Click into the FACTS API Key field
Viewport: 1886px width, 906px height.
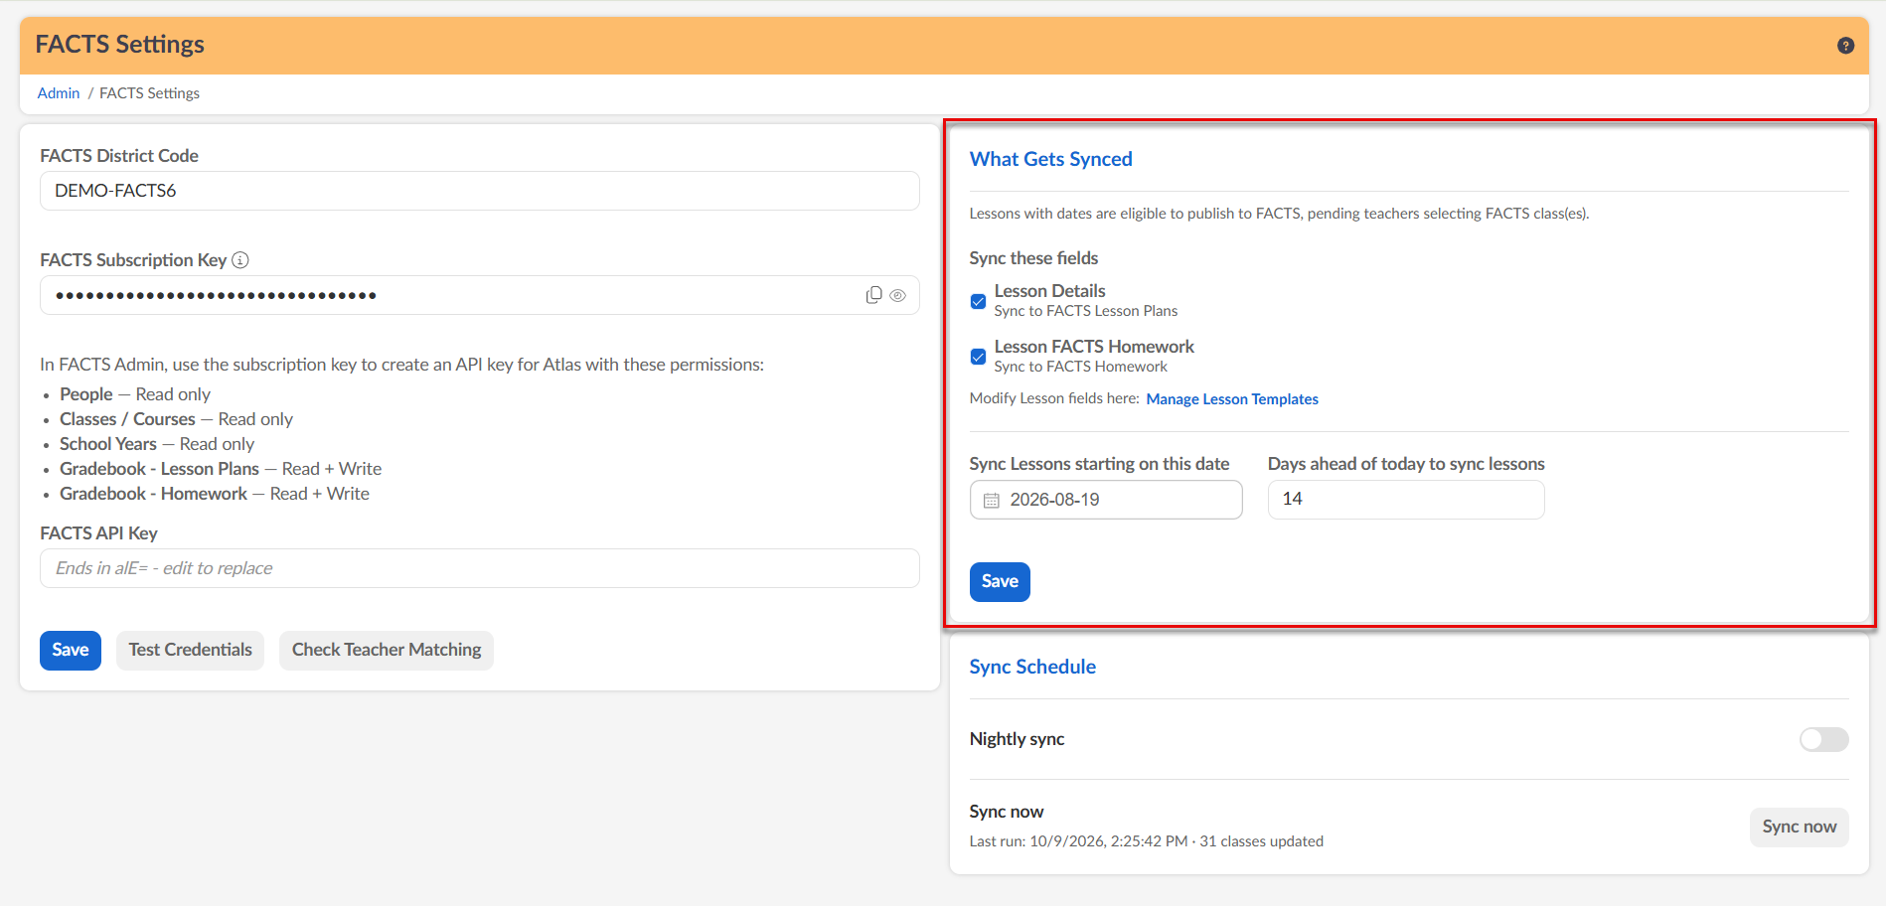479,568
